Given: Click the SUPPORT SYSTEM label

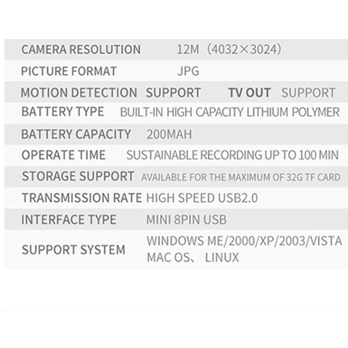Looking at the screenshot, I should 74,250.
